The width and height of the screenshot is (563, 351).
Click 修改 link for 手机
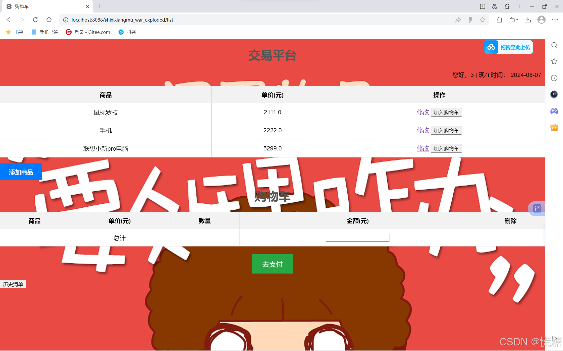tap(423, 130)
